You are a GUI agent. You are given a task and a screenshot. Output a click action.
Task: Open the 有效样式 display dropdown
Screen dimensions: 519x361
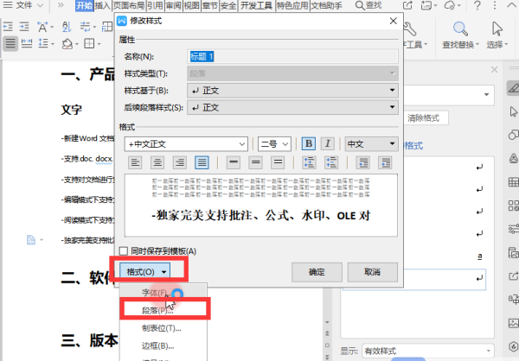pos(428,351)
